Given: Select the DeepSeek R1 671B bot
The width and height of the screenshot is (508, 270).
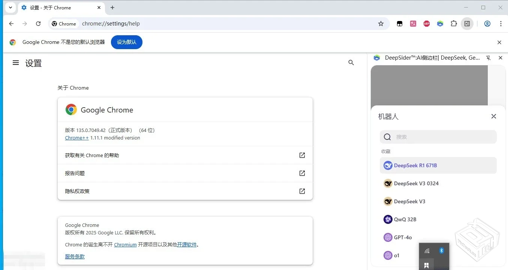Looking at the screenshot, I should [415, 165].
